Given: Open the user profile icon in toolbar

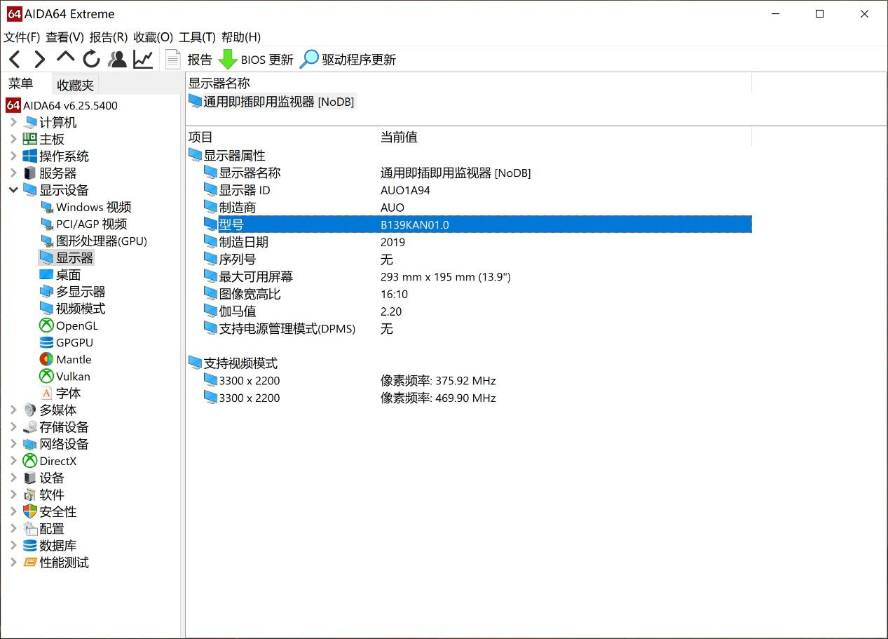Looking at the screenshot, I should 118,60.
